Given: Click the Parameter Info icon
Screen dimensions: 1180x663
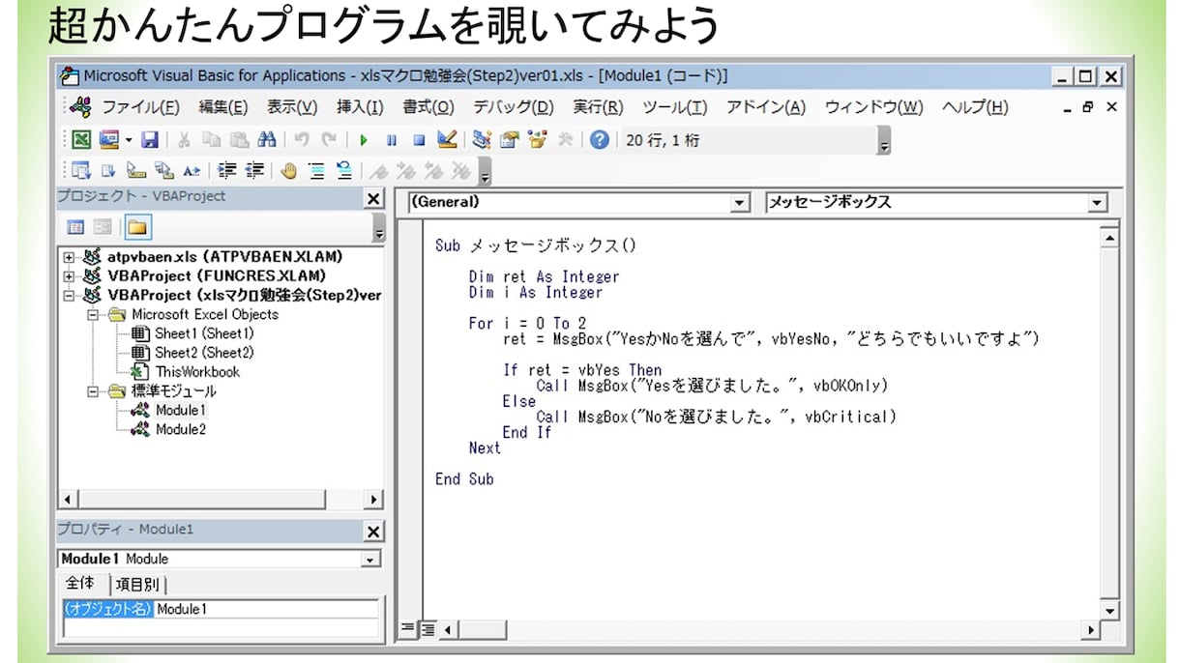Looking at the screenshot, I should click(163, 171).
